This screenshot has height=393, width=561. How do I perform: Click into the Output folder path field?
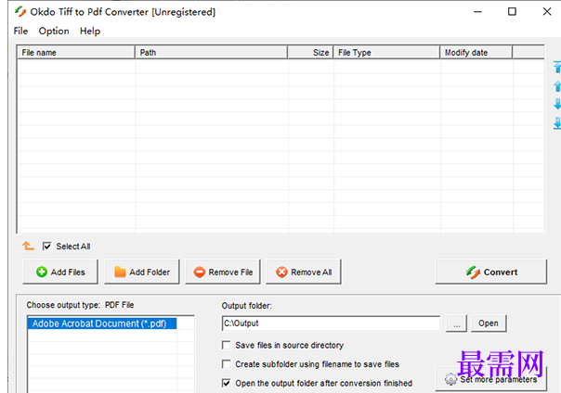[331, 323]
